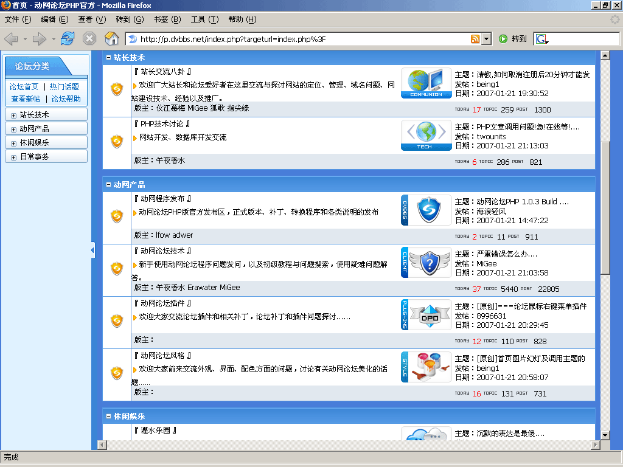This screenshot has height=467, width=623.
Task: Click the COMMUNION forum image
Action: (426, 83)
